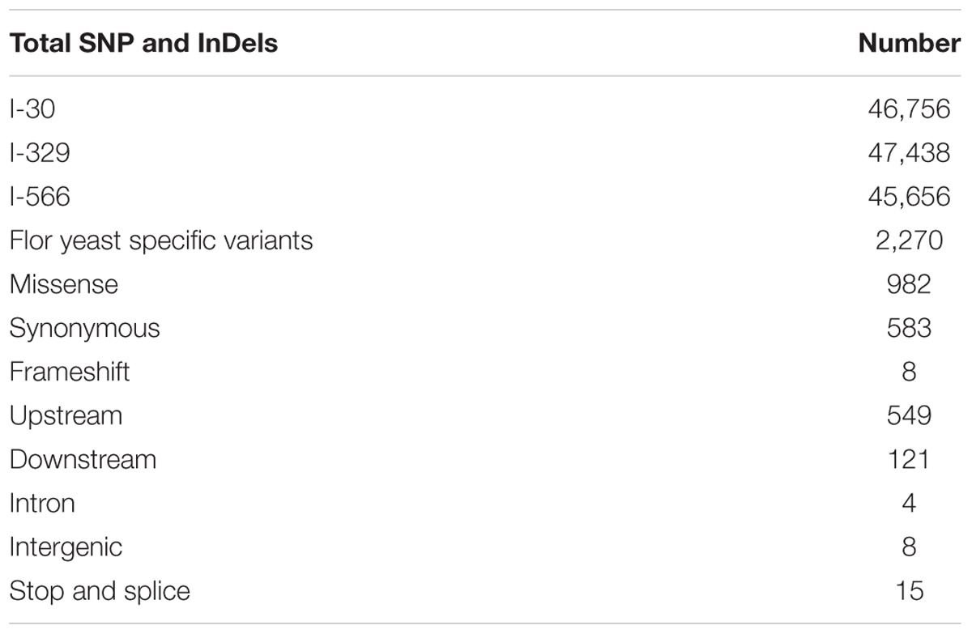
Task: Click the Downstream count 121
Action: tap(909, 459)
